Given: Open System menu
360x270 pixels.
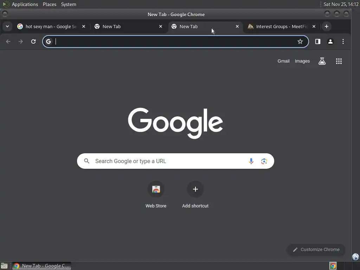Looking at the screenshot, I should coord(69,4).
